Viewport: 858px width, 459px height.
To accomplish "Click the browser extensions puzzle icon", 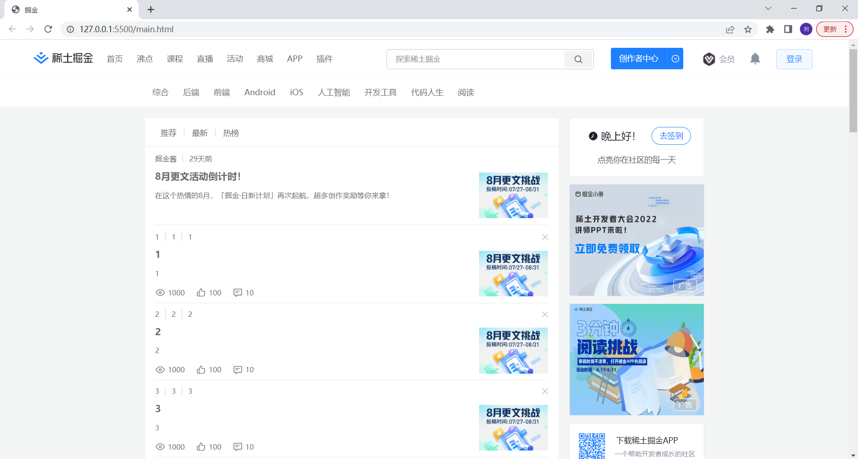I will click(770, 29).
